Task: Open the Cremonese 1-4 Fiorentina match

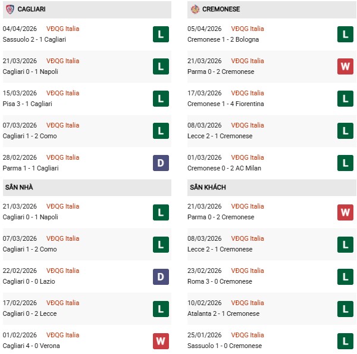Action: pos(227,104)
